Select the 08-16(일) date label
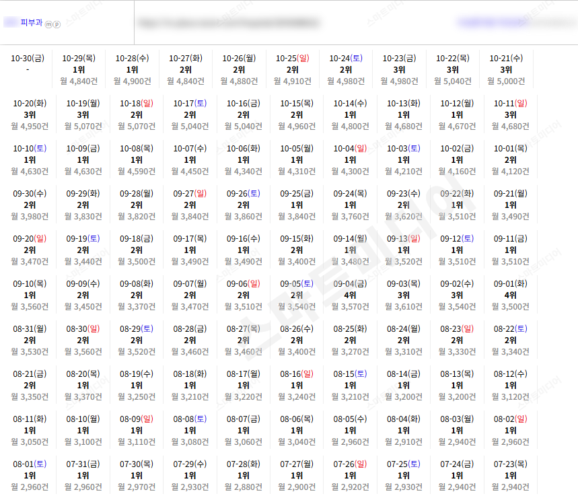This screenshot has height=498, width=578. (297, 373)
